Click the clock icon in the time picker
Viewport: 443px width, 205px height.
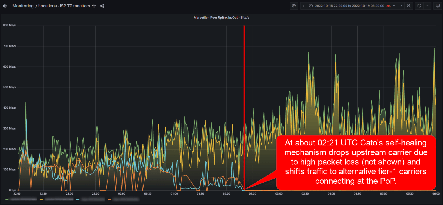coord(311,6)
